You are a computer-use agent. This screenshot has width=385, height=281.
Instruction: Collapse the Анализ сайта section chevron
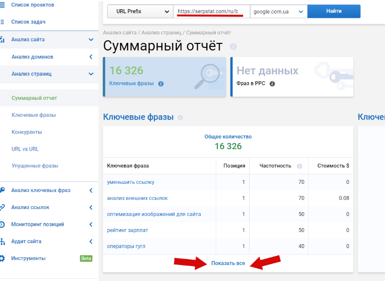tap(91, 40)
